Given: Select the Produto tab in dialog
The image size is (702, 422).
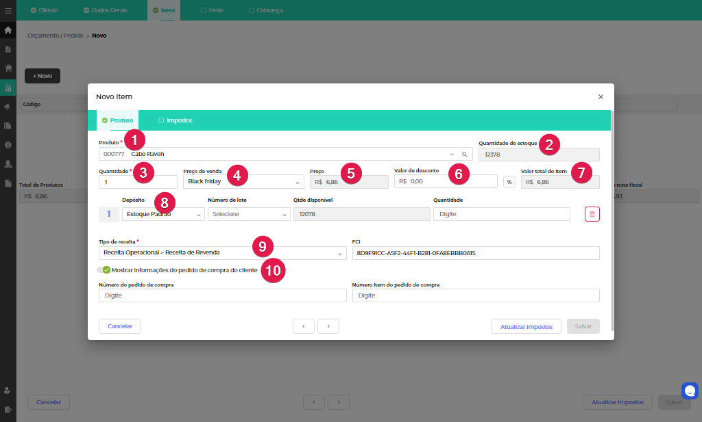Looking at the screenshot, I should pyautogui.click(x=117, y=120).
